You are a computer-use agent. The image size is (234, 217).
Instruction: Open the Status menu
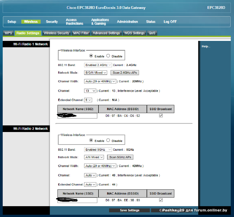[151, 22]
